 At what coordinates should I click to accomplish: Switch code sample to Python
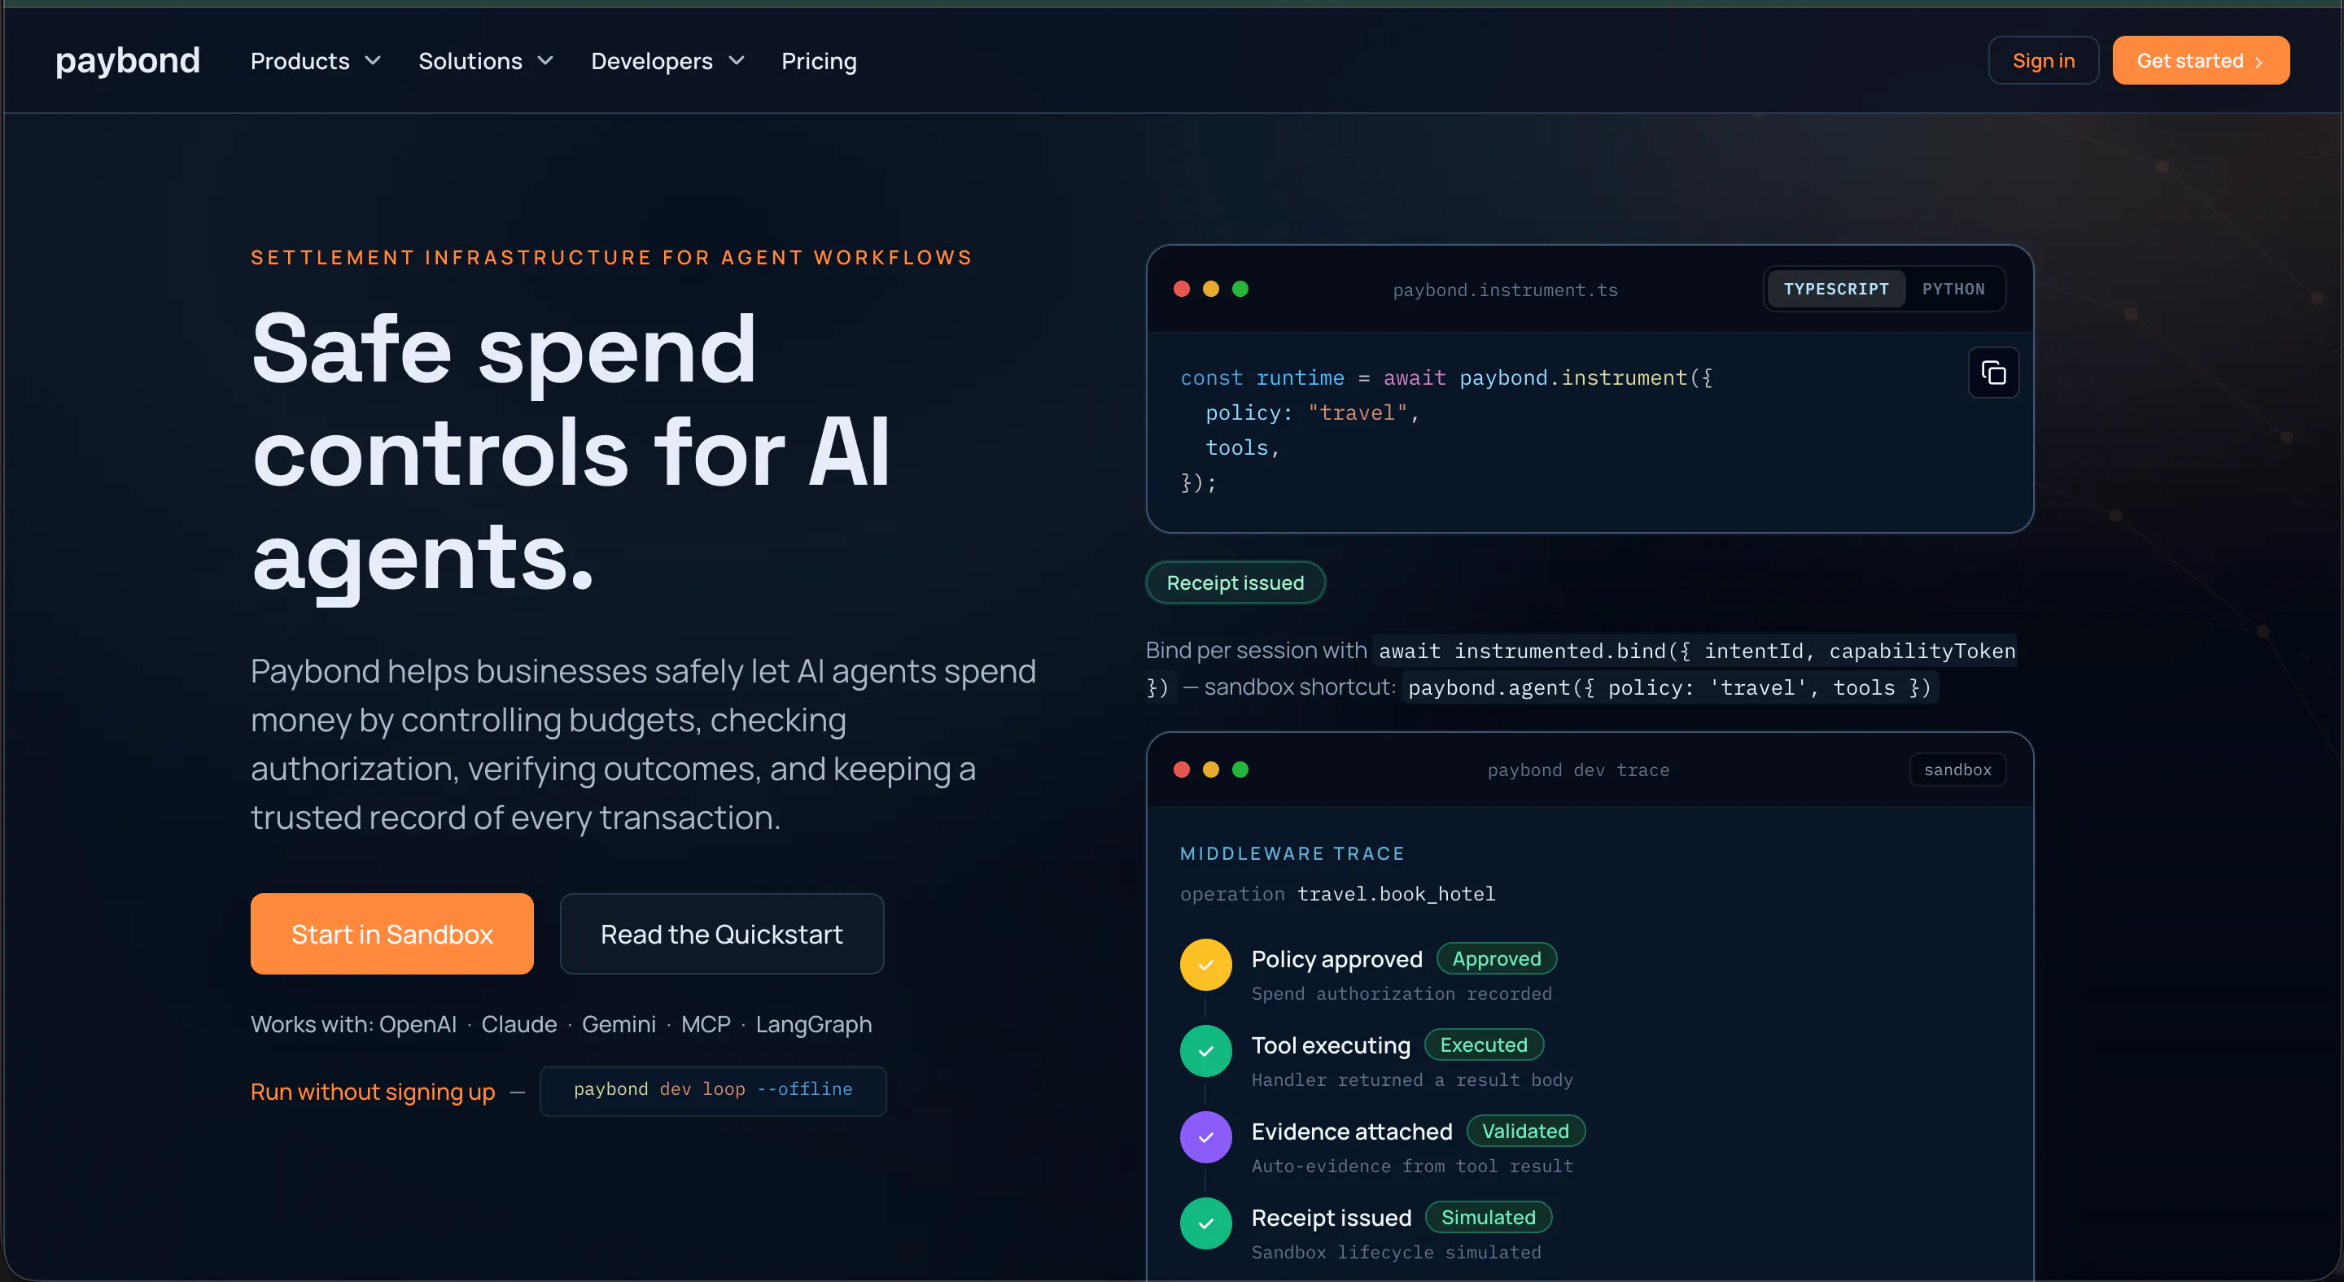[1953, 289]
